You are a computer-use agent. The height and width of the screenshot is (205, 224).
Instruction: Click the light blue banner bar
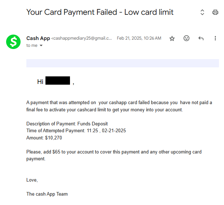pos(123,63)
